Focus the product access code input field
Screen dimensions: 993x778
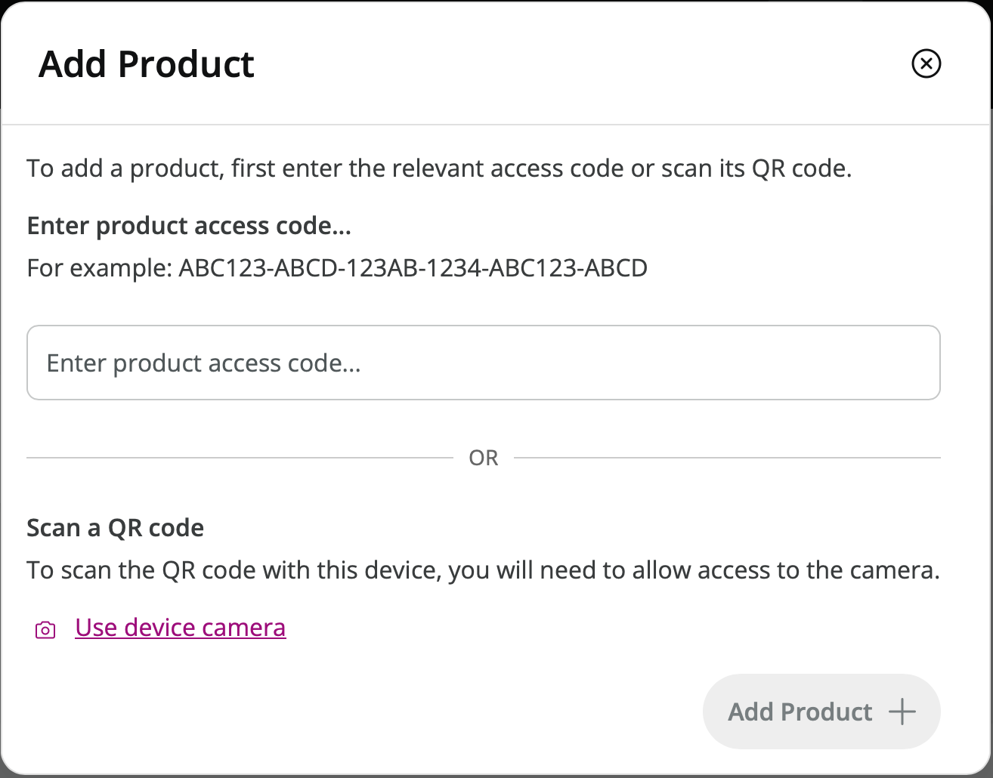484,363
